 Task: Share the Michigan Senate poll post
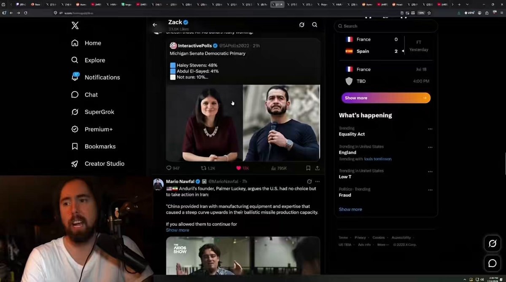click(x=317, y=168)
